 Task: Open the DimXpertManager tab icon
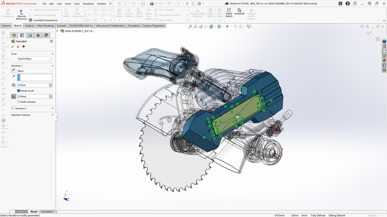[x=38, y=35]
